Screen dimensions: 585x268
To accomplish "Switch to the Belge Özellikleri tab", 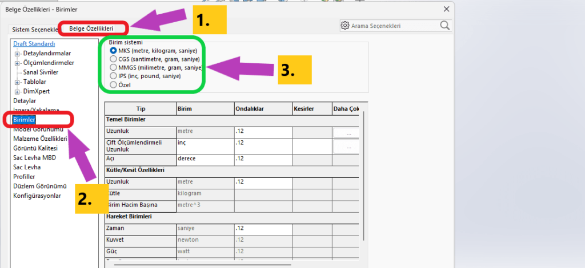I will coord(91,29).
